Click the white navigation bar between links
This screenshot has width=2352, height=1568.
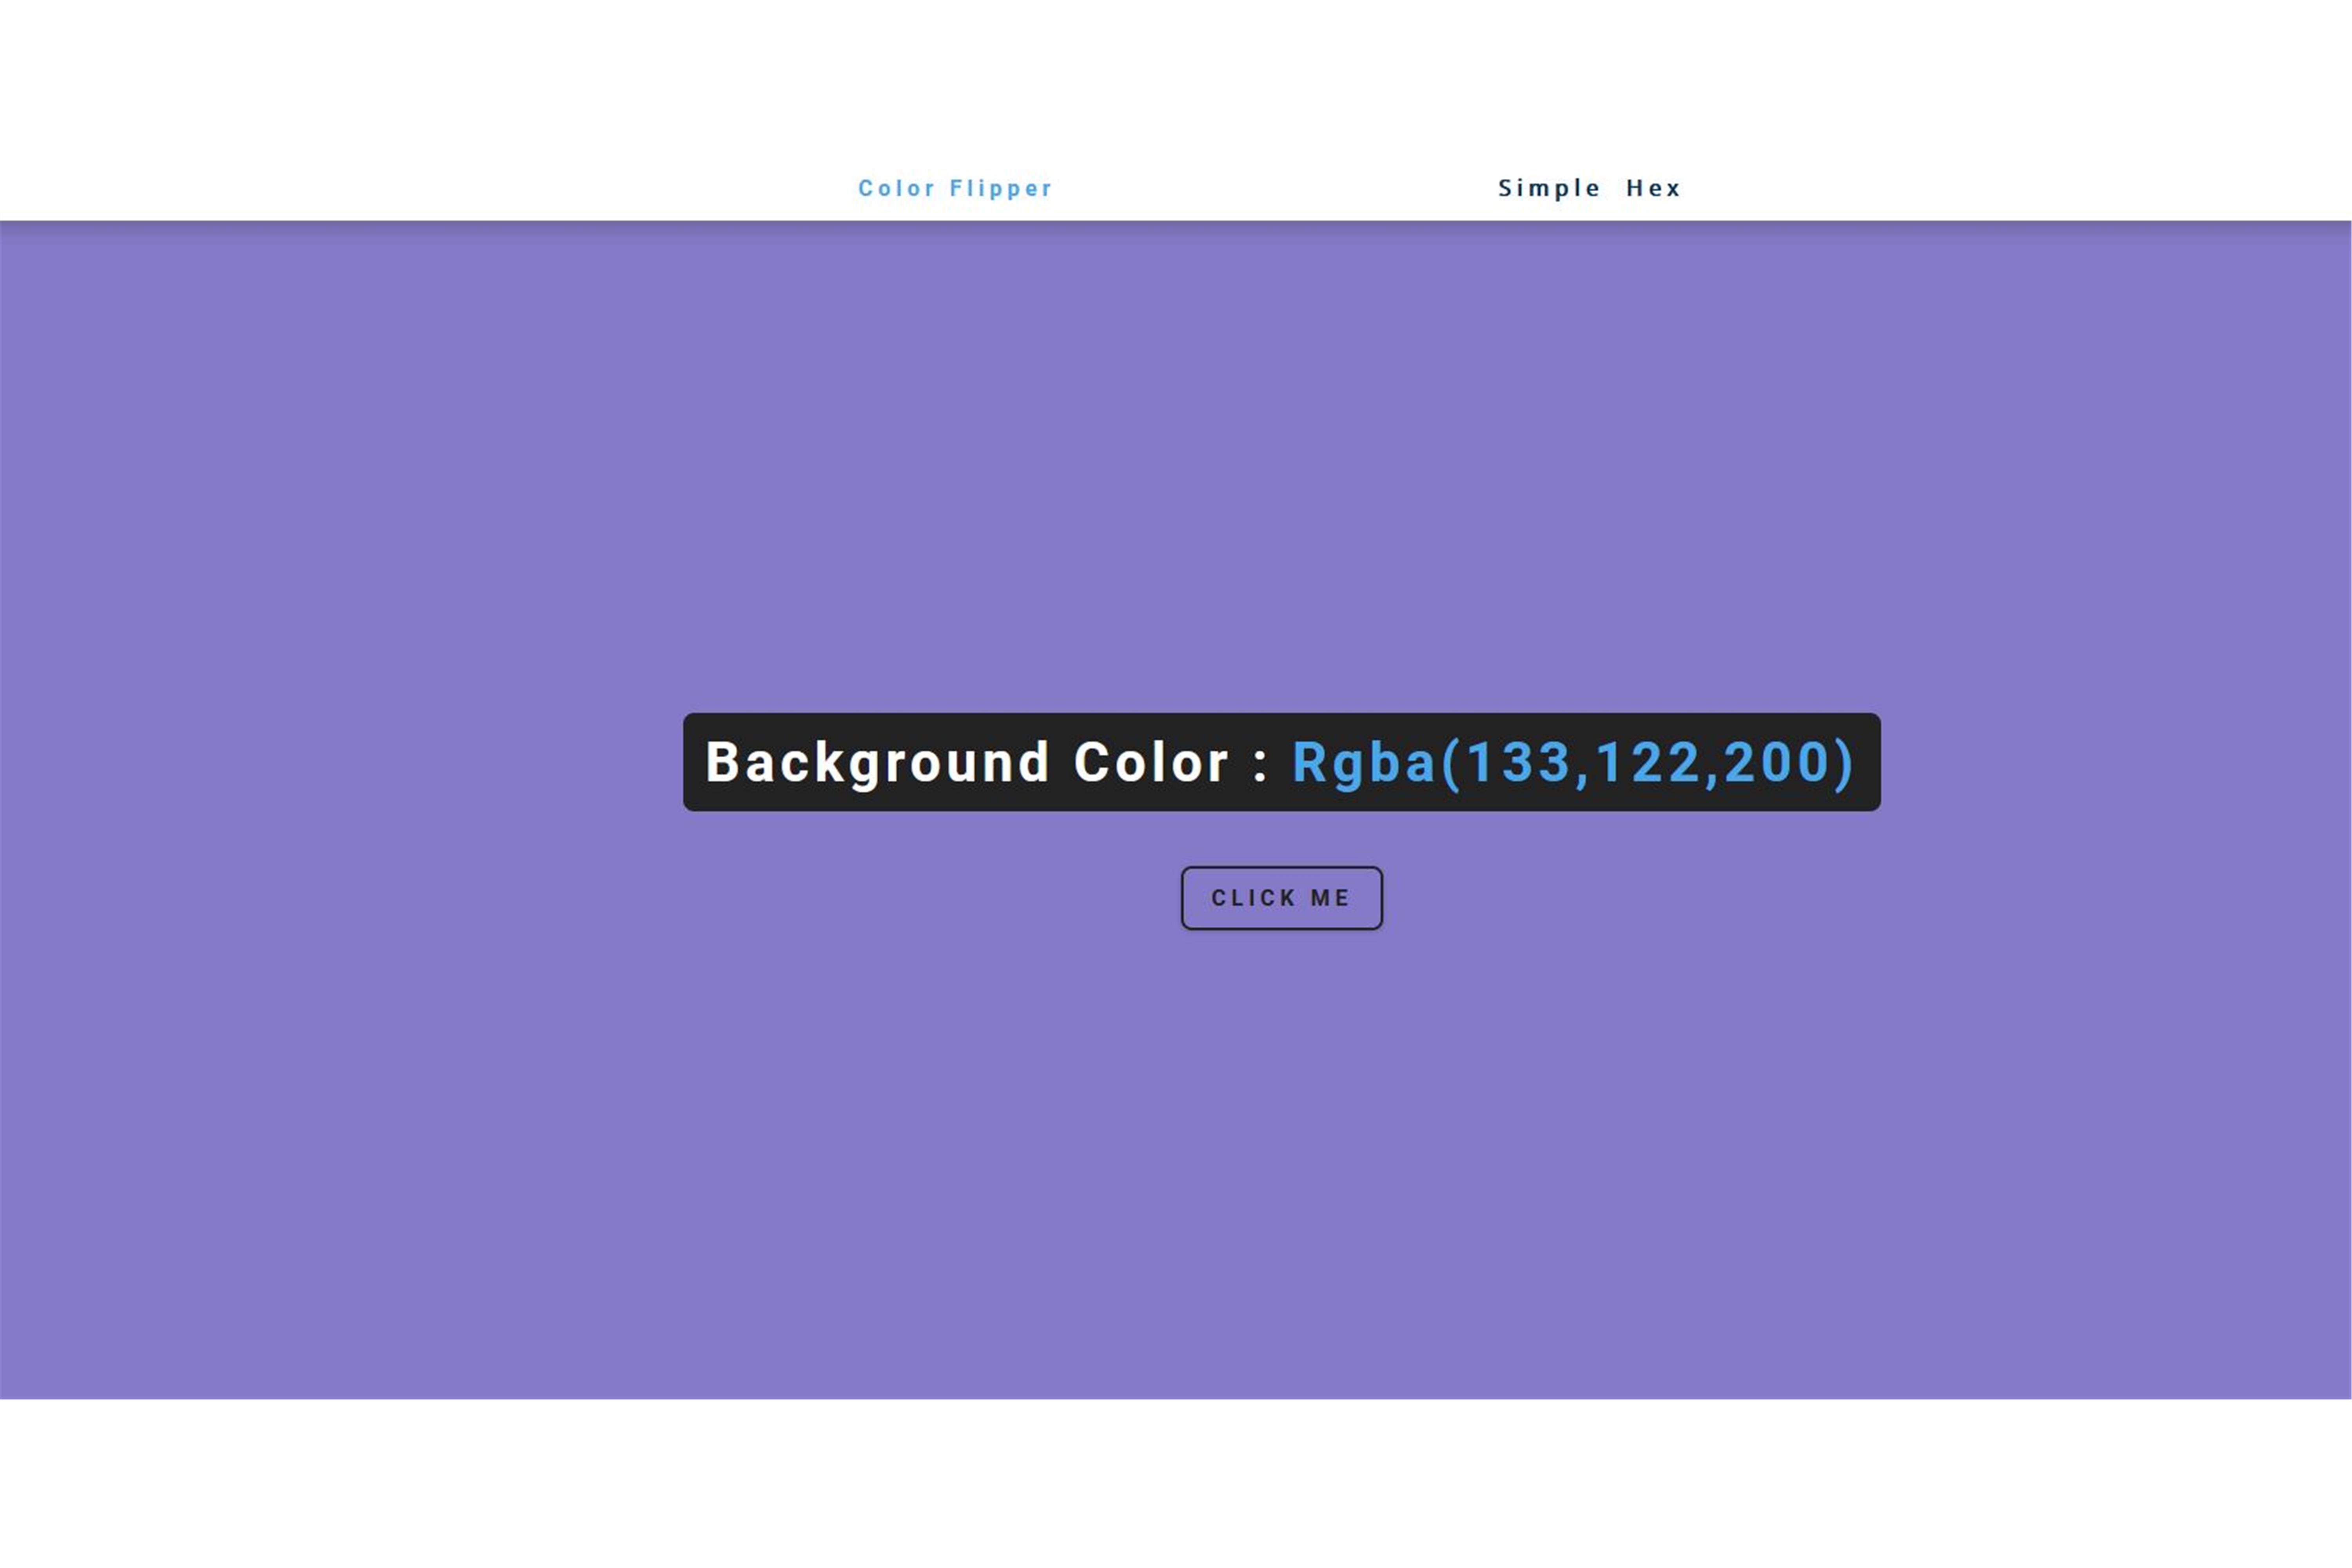tap(1275, 188)
